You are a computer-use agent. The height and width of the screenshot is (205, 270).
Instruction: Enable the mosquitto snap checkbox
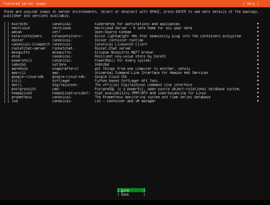6,52
